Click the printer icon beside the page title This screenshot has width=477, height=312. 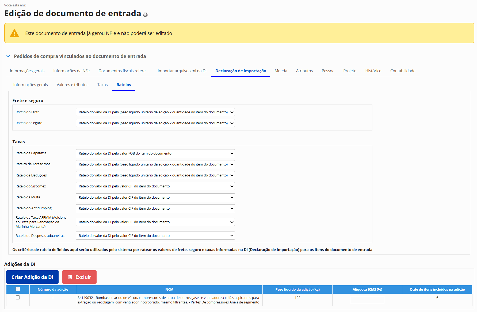[x=145, y=15]
